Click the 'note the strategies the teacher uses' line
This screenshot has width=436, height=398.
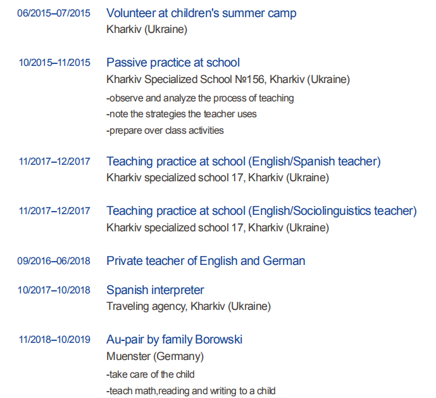tap(181, 114)
